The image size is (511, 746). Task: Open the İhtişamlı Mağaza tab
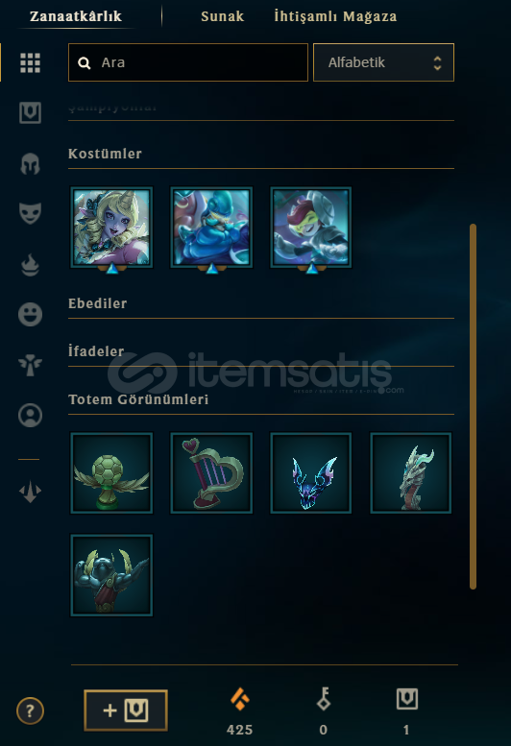[x=335, y=16]
